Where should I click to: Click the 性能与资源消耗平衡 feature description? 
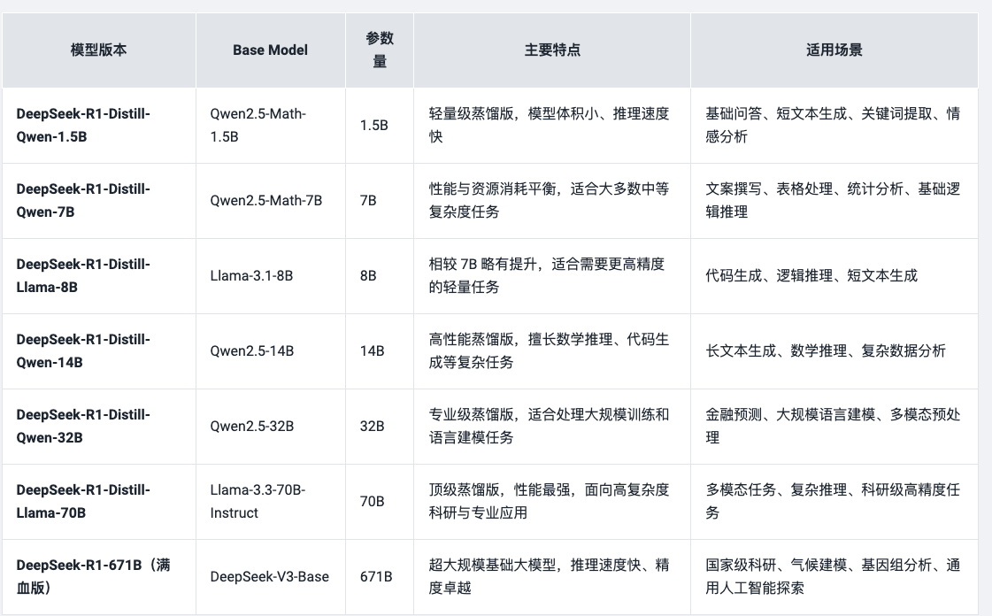550,201
